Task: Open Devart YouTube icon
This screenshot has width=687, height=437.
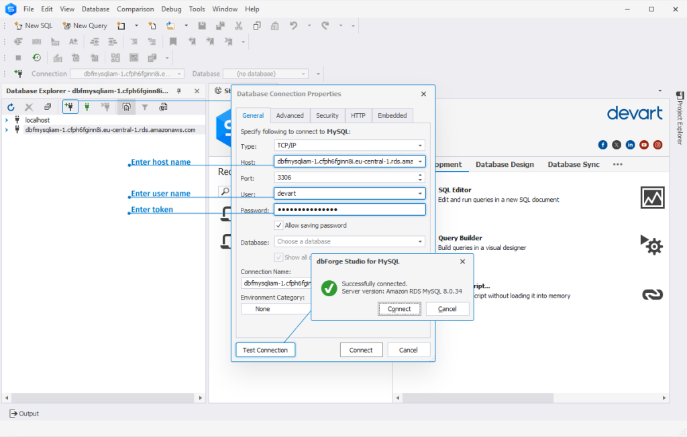Action: pos(644,145)
